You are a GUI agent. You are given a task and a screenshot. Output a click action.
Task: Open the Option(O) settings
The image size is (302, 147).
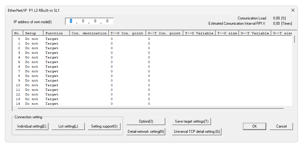(146, 121)
